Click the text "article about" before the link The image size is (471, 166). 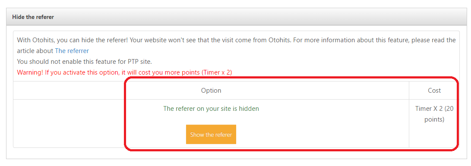coord(35,51)
